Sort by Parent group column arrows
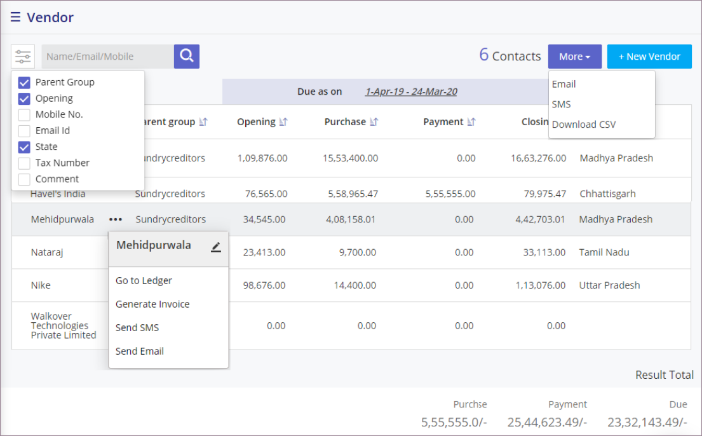This screenshot has width=702, height=436. pos(203,122)
